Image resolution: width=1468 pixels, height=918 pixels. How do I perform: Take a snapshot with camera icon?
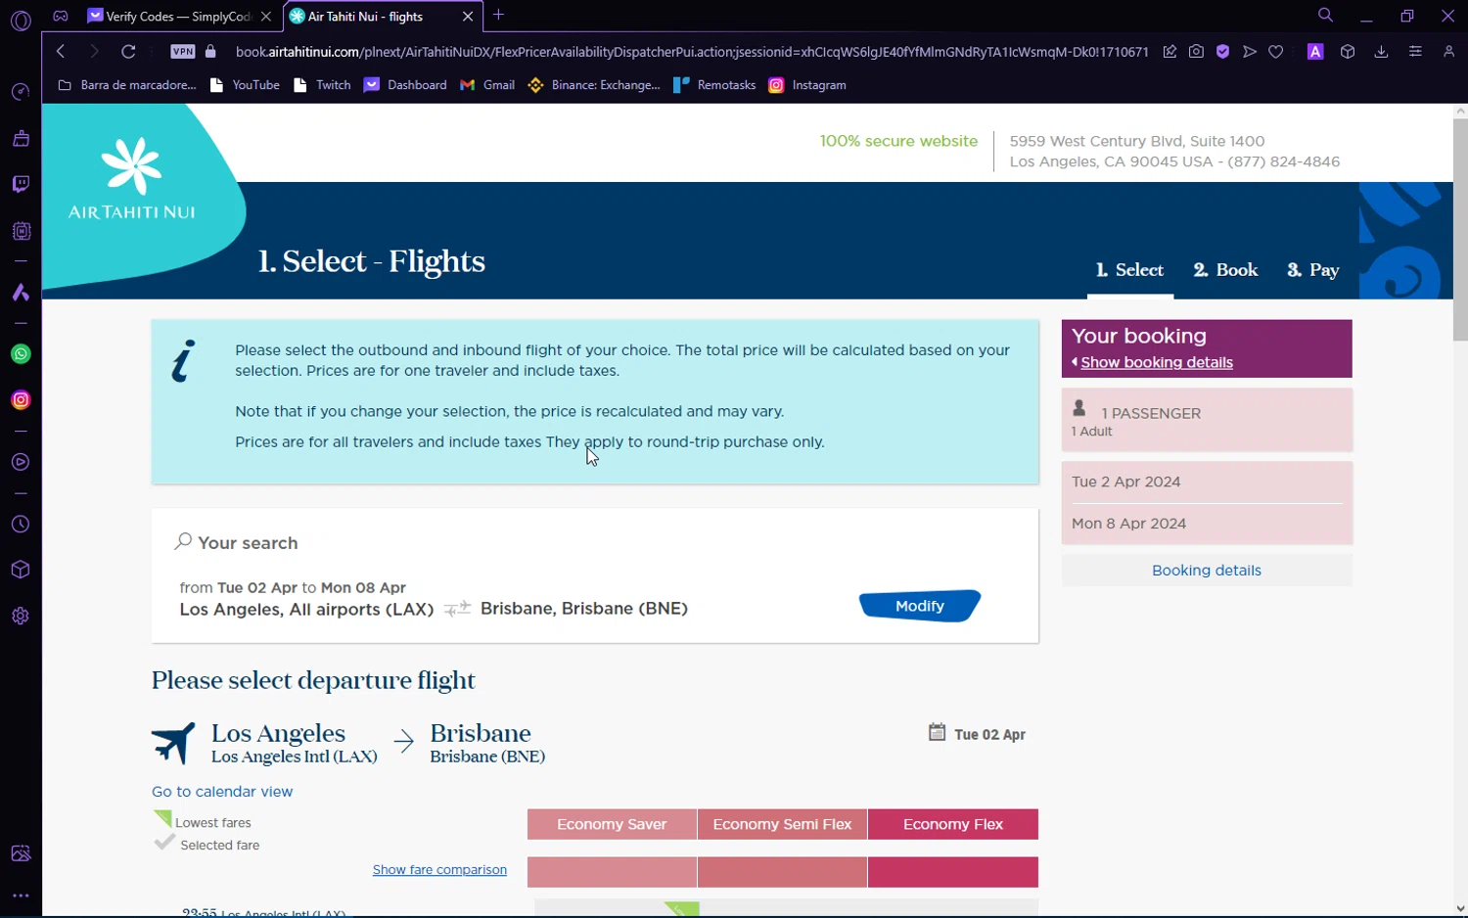point(1196,52)
